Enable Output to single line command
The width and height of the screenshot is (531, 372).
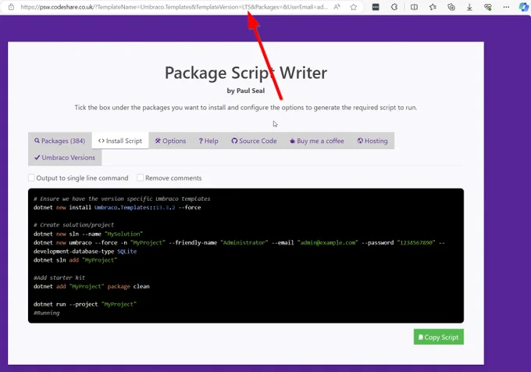pos(31,177)
